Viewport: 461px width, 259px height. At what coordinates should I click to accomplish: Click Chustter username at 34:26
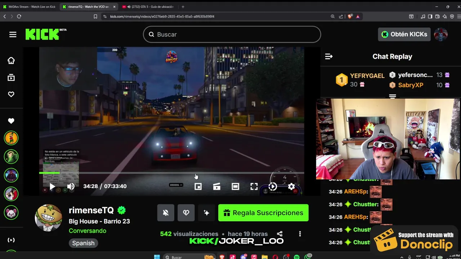point(366,204)
